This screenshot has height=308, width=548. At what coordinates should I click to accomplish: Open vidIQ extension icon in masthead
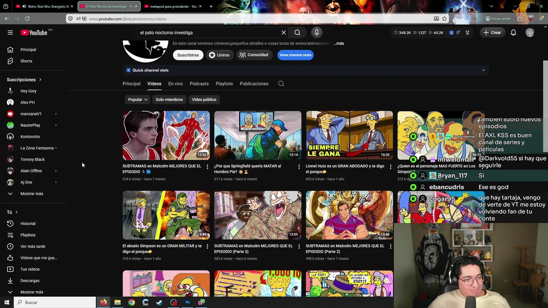(x=451, y=33)
